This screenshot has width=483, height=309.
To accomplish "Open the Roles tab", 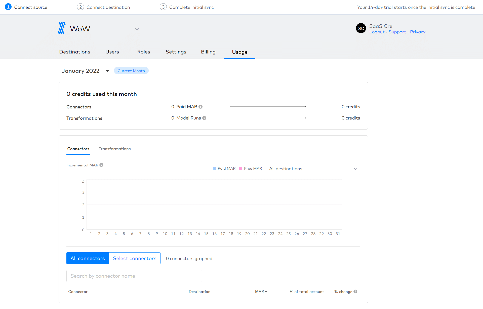I will tap(144, 52).
